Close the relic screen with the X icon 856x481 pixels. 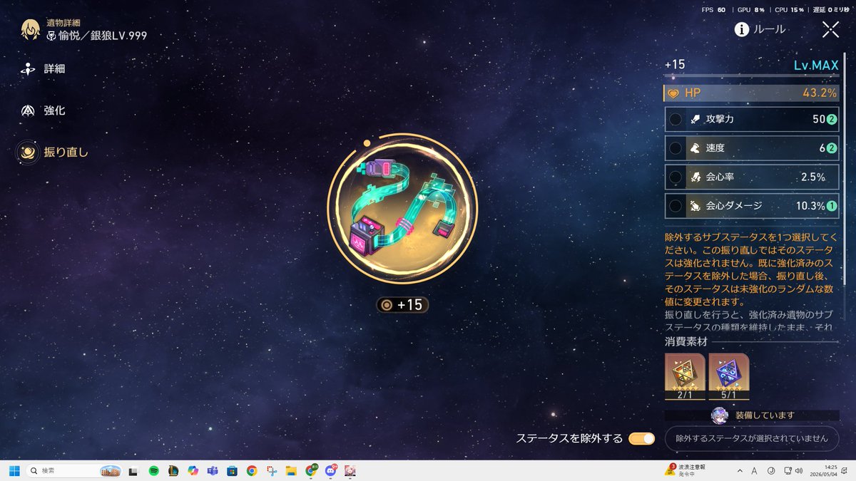(x=830, y=29)
